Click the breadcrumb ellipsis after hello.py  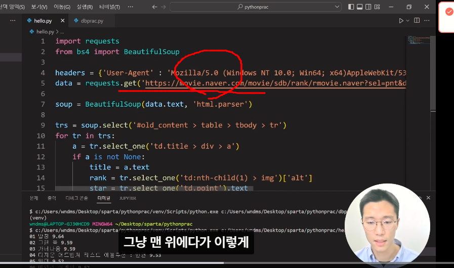pyautogui.click(x=62, y=32)
